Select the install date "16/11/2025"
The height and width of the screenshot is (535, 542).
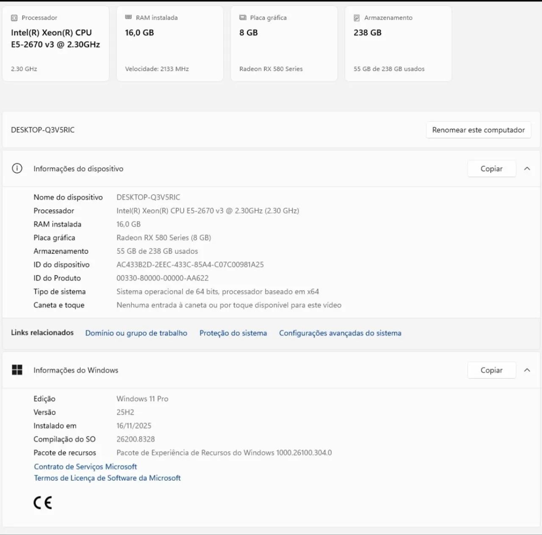point(134,426)
